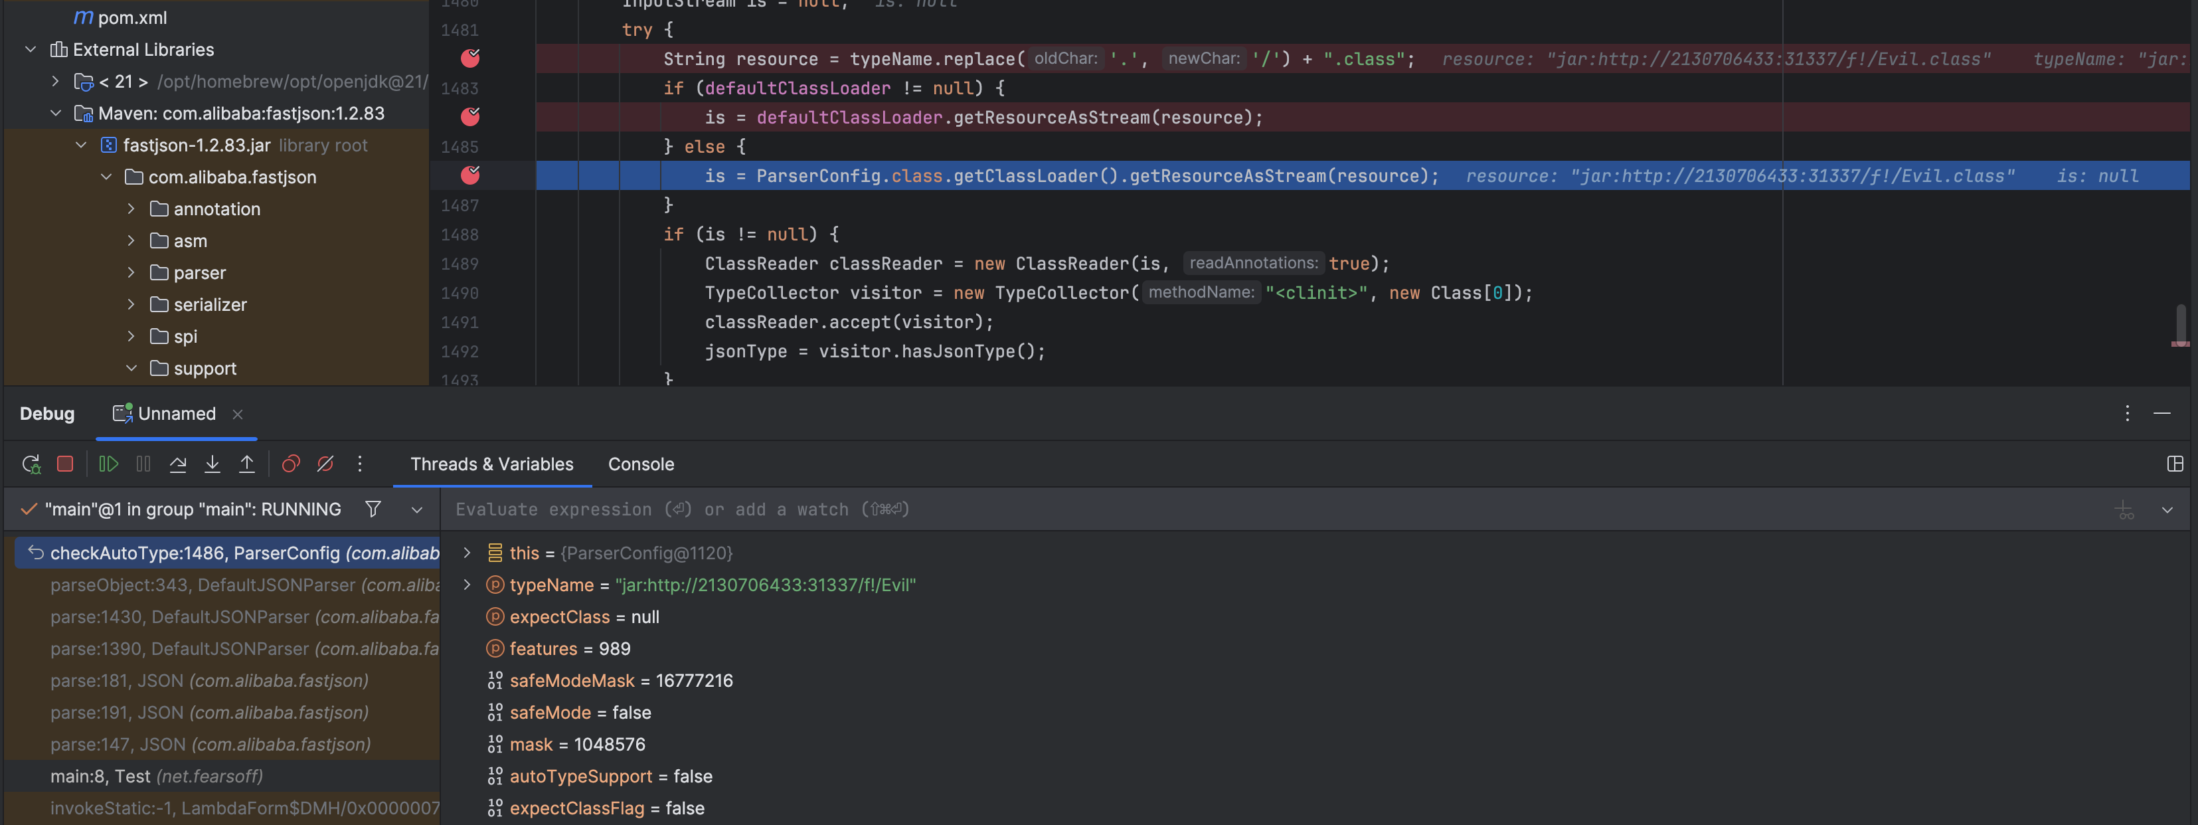Select the checkAutoType:1486 stack frame
2198x825 pixels.
[227, 553]
